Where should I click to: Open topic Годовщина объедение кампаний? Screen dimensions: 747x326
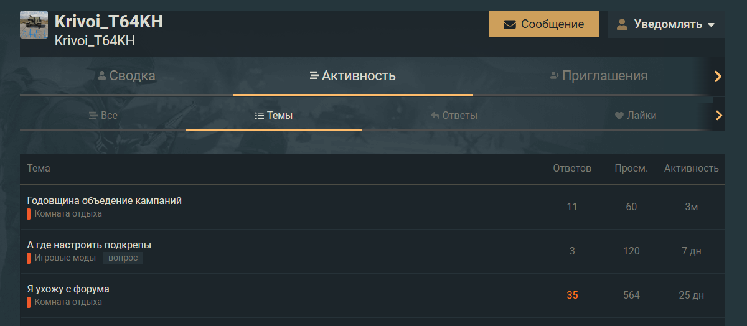pyautogui.click(x=105, y=200)
